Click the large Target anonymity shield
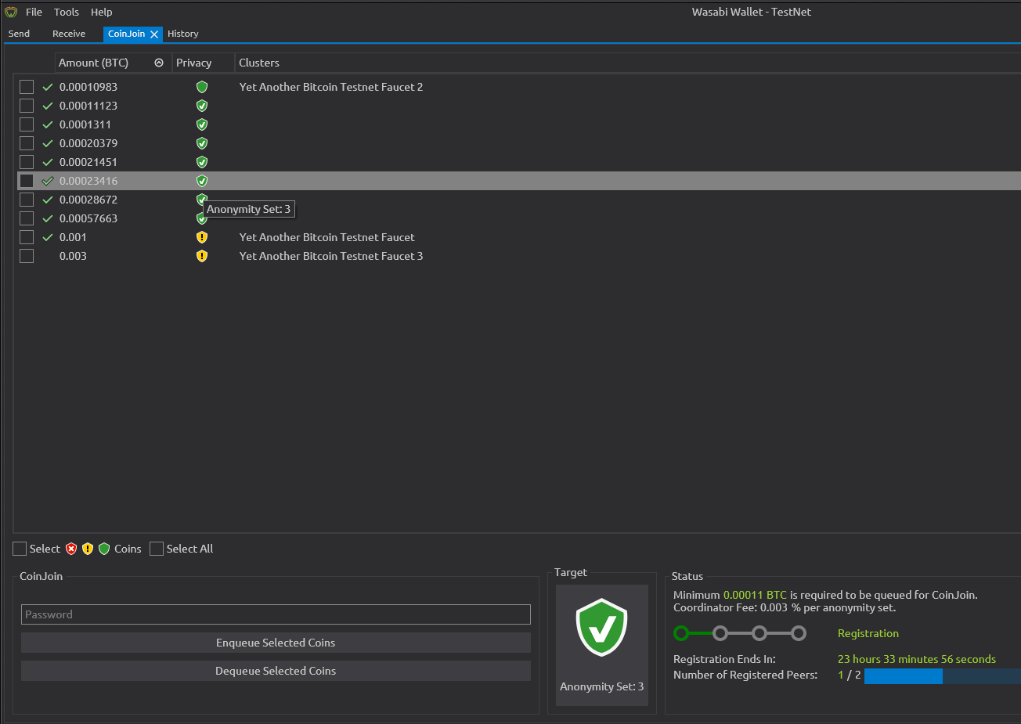This screenshot has width=1021, height=724. pos(601,627)
